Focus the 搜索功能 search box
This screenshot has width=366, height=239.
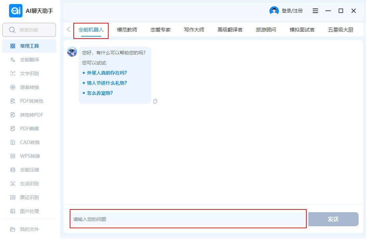tap(29, 30)
